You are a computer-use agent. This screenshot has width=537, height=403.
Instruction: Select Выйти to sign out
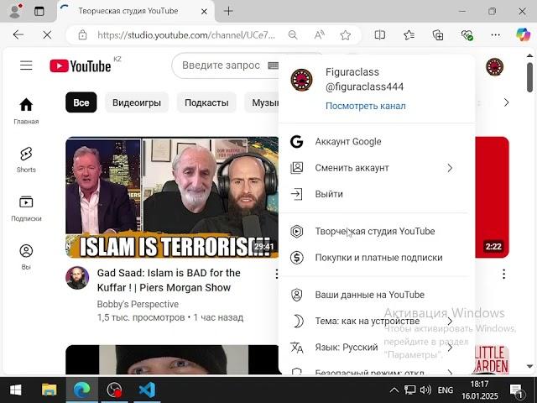(329, 194)
